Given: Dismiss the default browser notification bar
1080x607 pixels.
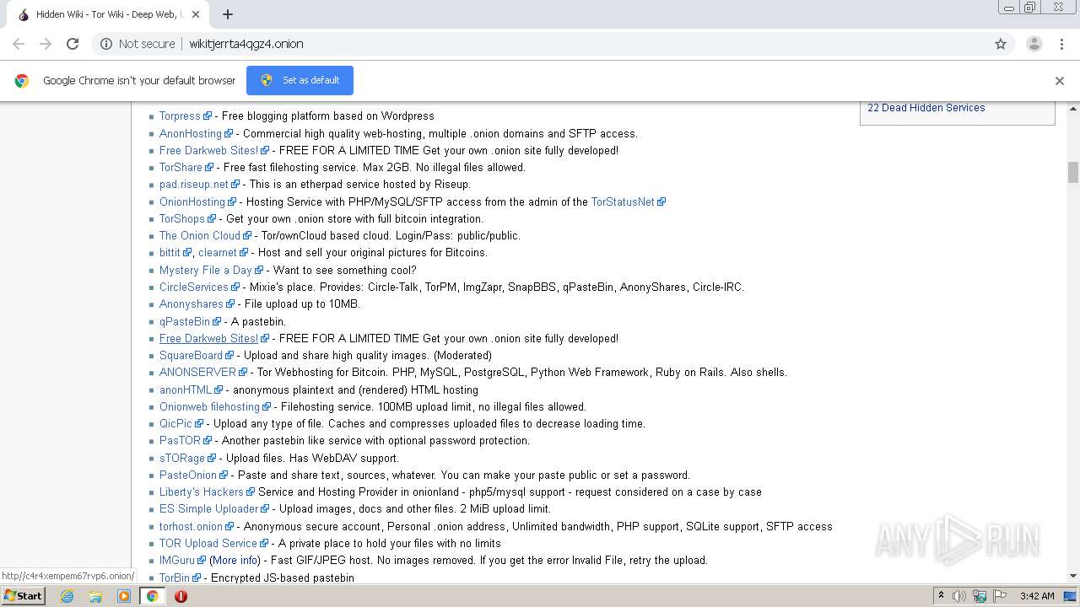Looking at the screenshot, I should coord(1060,81).
